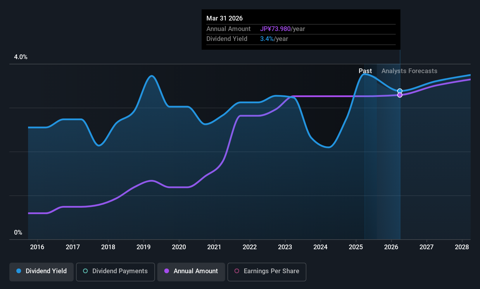
Task: Click the 3.4% dividend yield value
Action: 267,39
